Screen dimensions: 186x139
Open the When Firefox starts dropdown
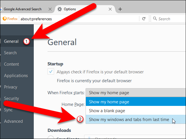(x=136, y=93)
